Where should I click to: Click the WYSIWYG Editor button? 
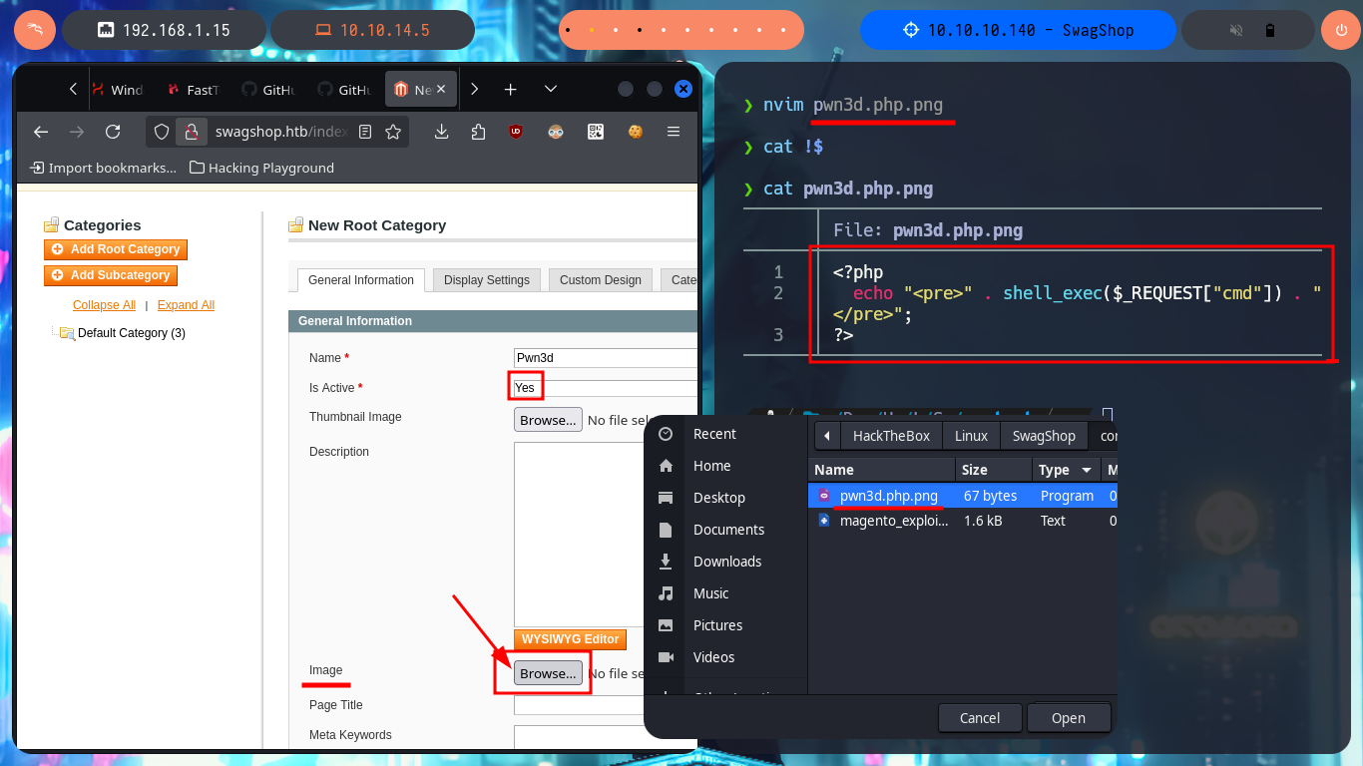(570, 639)
